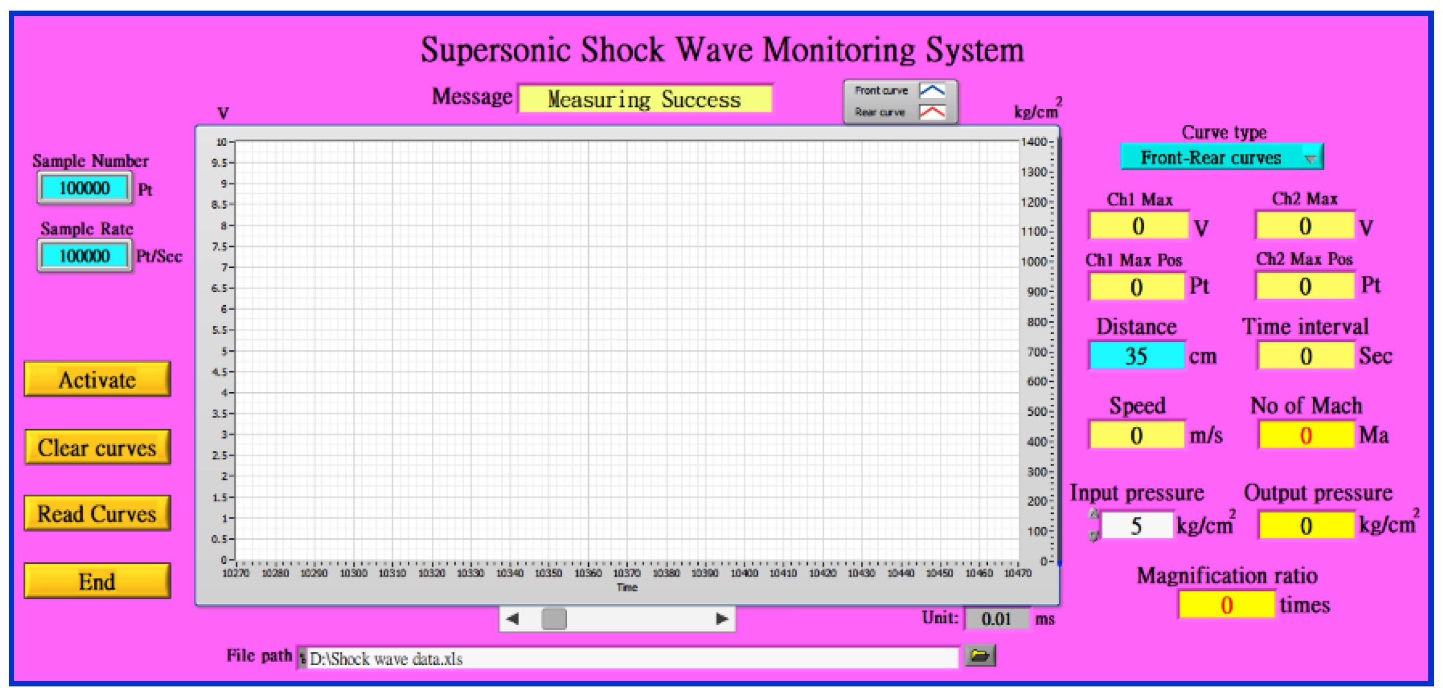Click the scrollbar left arrow below the graph
This screenshot has width=1443, height=697.
[513, 619]
